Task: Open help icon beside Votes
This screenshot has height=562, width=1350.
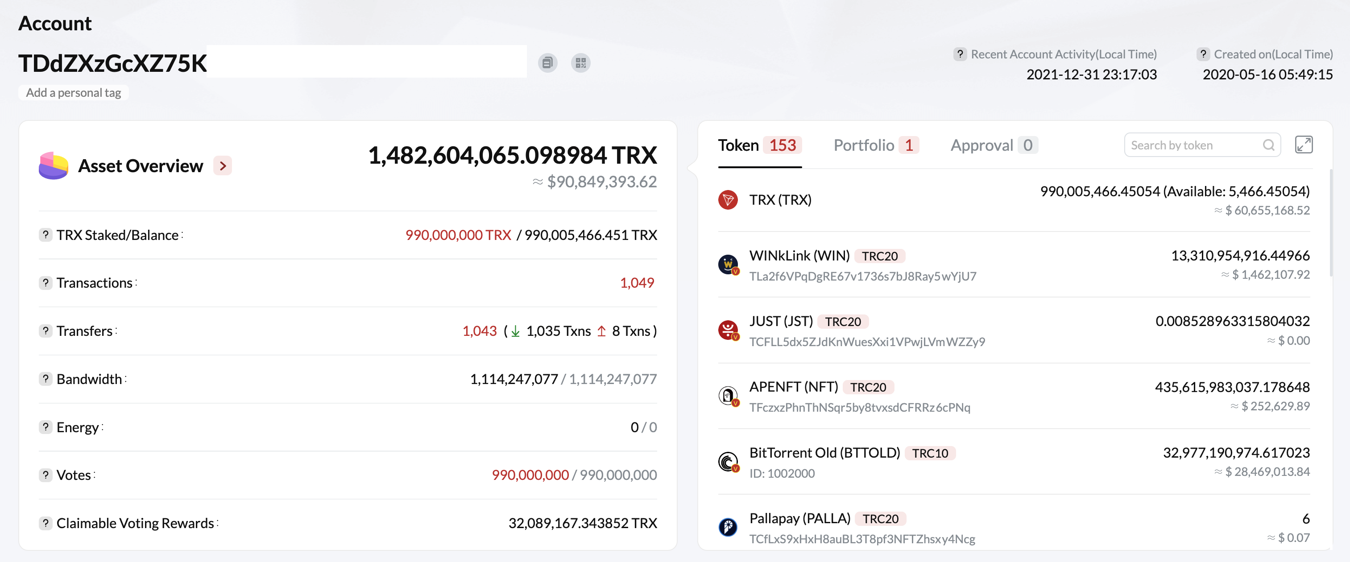Action: pyautogui.click(x=46, y=475)
